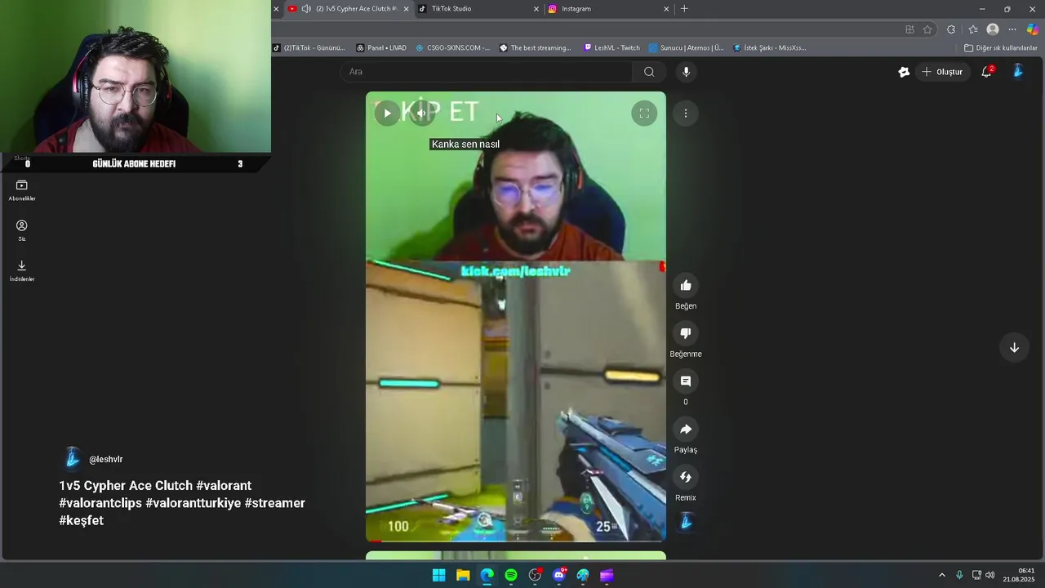Click the #valorantturkiye hashtag
This screenshot has height=588, width=1045.
(193, 503)
